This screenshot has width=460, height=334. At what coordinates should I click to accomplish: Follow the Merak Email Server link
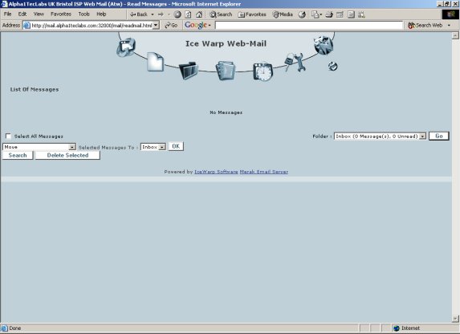[264, 172]
